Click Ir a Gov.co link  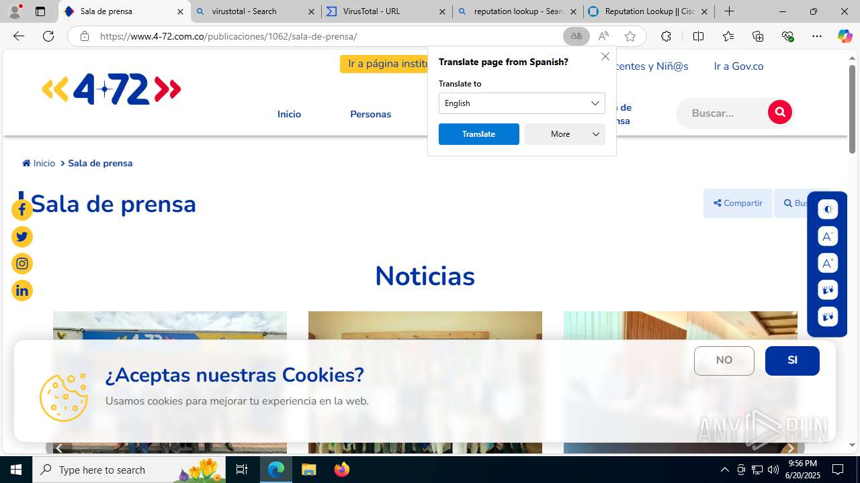pos(738,66)
